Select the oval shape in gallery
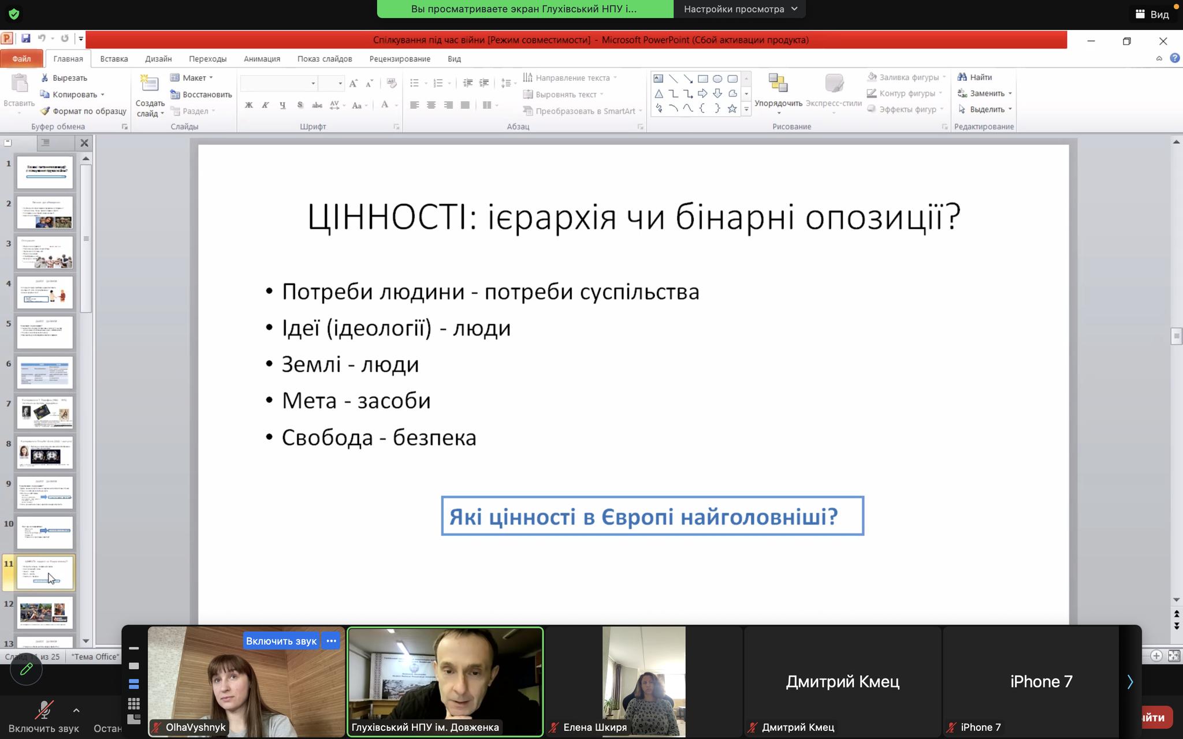 coord(717,79)
